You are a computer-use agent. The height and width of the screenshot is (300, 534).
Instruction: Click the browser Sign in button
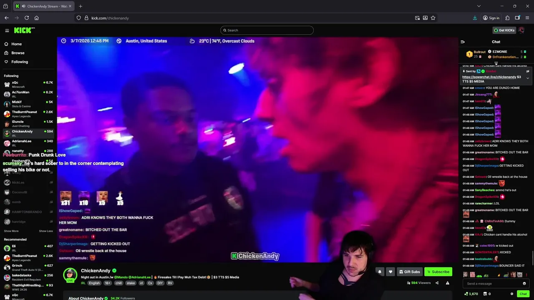tap(491, 18)
